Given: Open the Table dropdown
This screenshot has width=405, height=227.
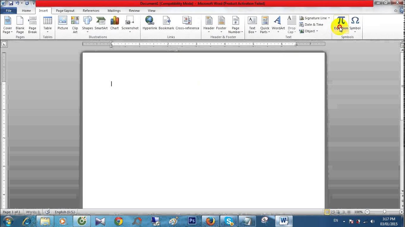Looking at the screenshot, I should pos(47,25).
